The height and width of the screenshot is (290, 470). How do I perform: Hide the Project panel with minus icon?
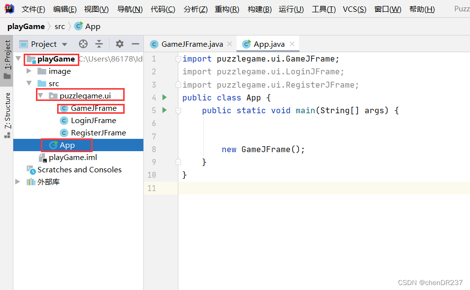(135, 44)
